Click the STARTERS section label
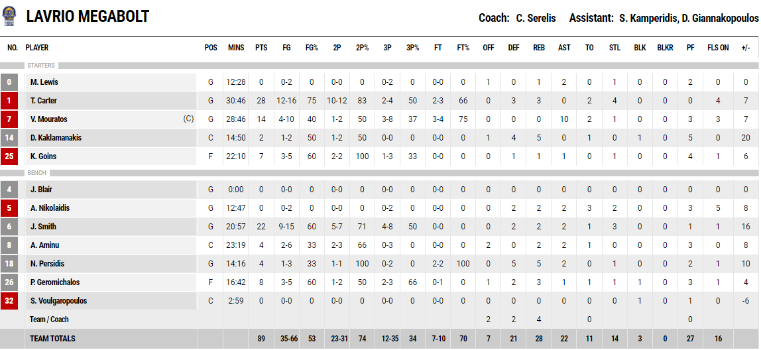 [41, 66]
